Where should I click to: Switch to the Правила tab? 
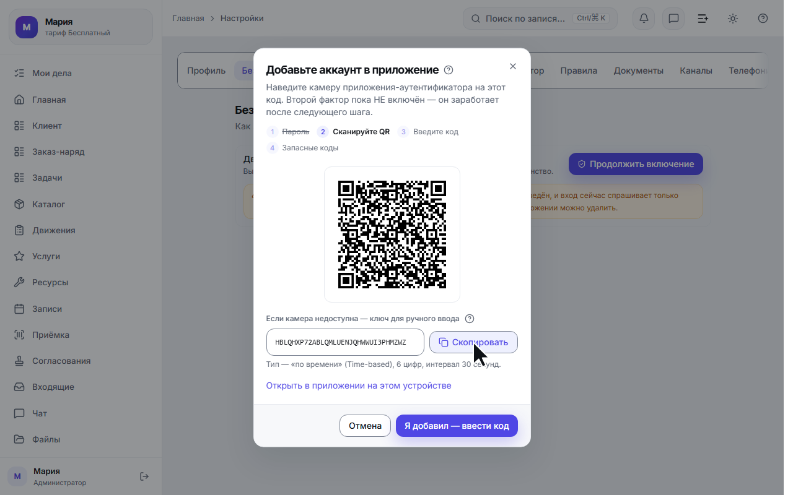coord(579,71)
